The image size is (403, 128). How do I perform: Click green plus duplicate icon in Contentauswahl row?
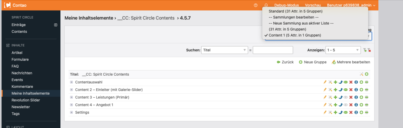(335, 82)
